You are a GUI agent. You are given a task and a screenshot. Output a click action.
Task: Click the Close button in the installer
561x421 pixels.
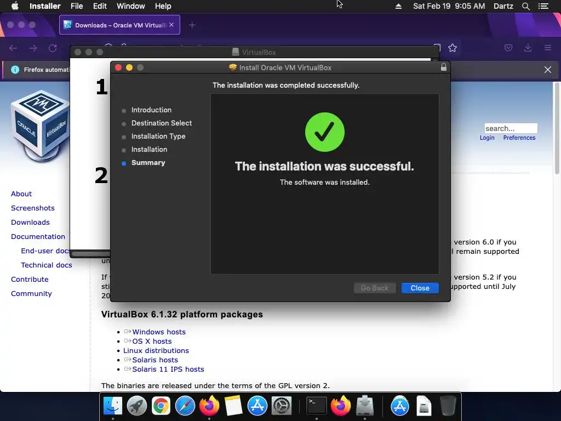point(420,288)
